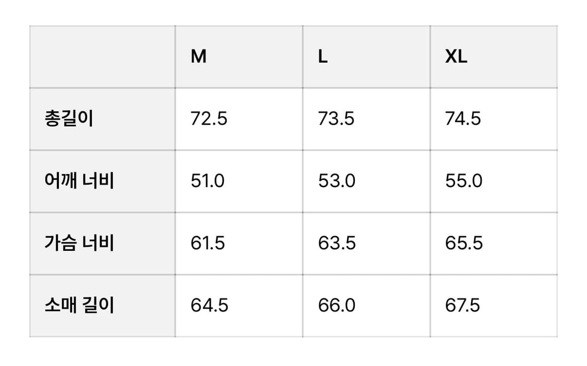
Task: Click the 63.5 cell in 가슴 너비 row
Action: (337, 243)
